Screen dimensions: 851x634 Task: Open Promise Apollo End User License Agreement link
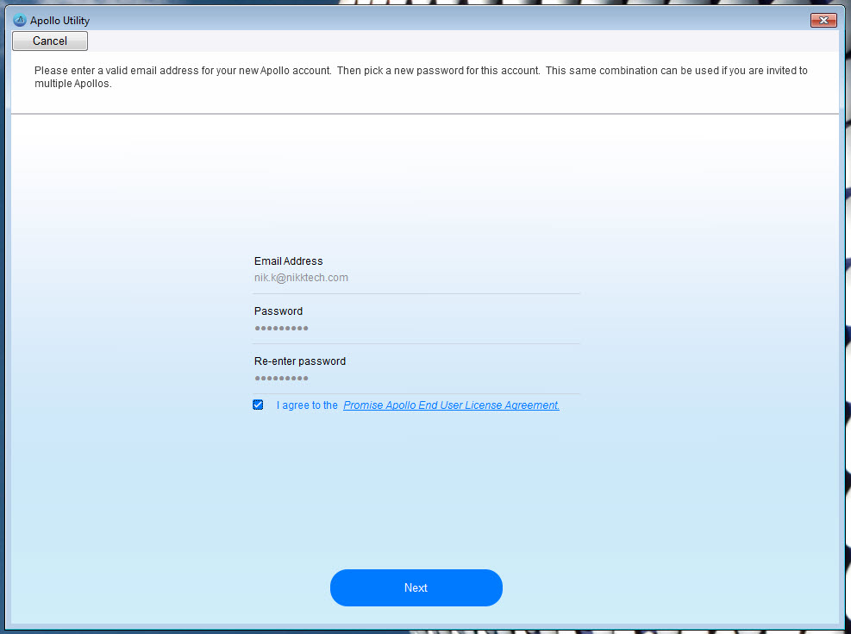click(451, 405)
